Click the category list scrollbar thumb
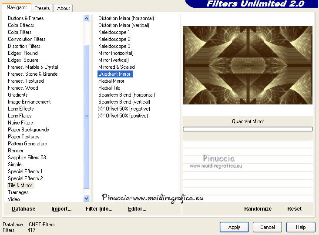The image size is (319, 235). (87, 117)
